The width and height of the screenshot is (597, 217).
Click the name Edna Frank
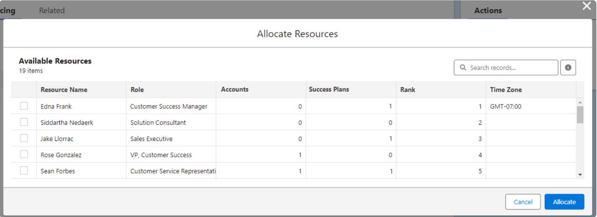56,106
